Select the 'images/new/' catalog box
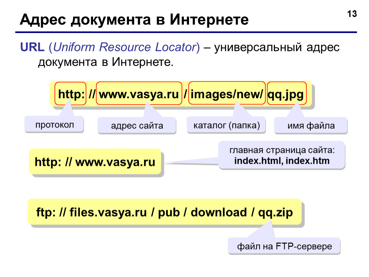Screen dimensions: 369x277 [227, 93]
